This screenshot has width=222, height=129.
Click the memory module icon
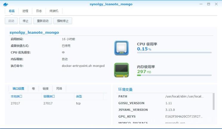[121, 70]
